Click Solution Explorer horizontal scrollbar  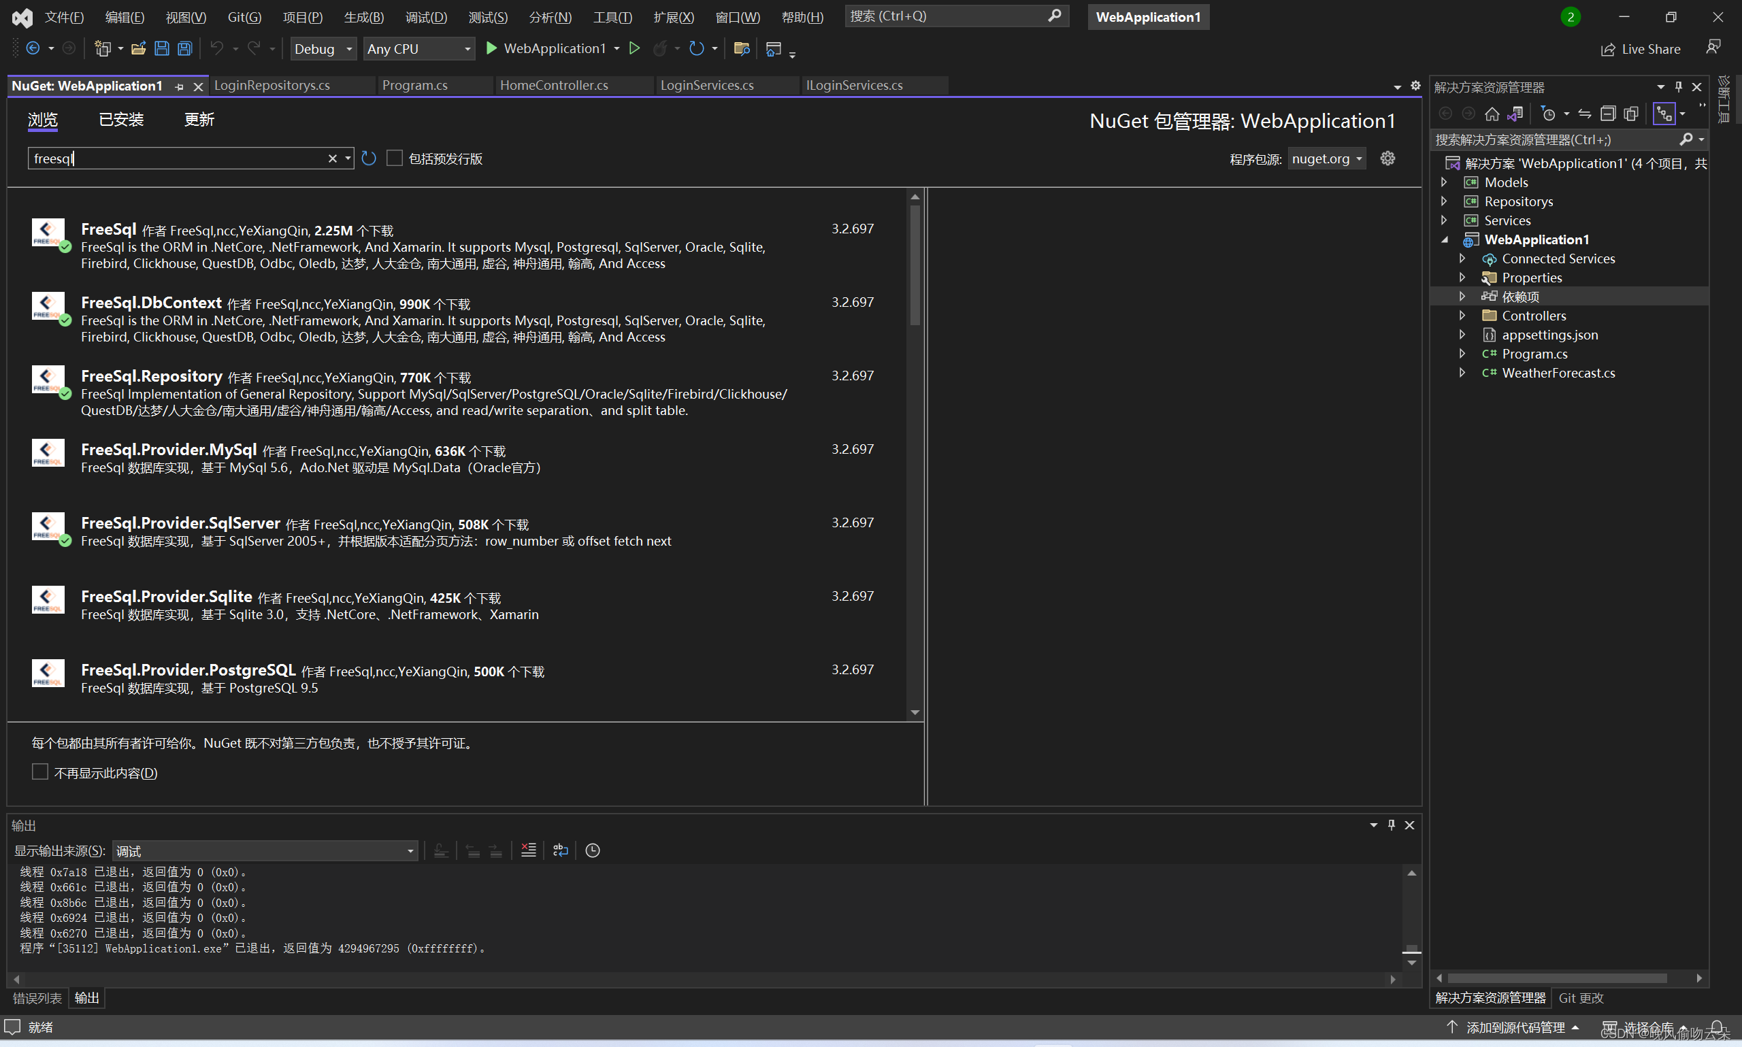point(1556,978)
